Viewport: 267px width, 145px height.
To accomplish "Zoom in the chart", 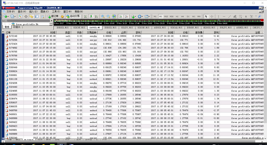I will [x=103, y=16].
